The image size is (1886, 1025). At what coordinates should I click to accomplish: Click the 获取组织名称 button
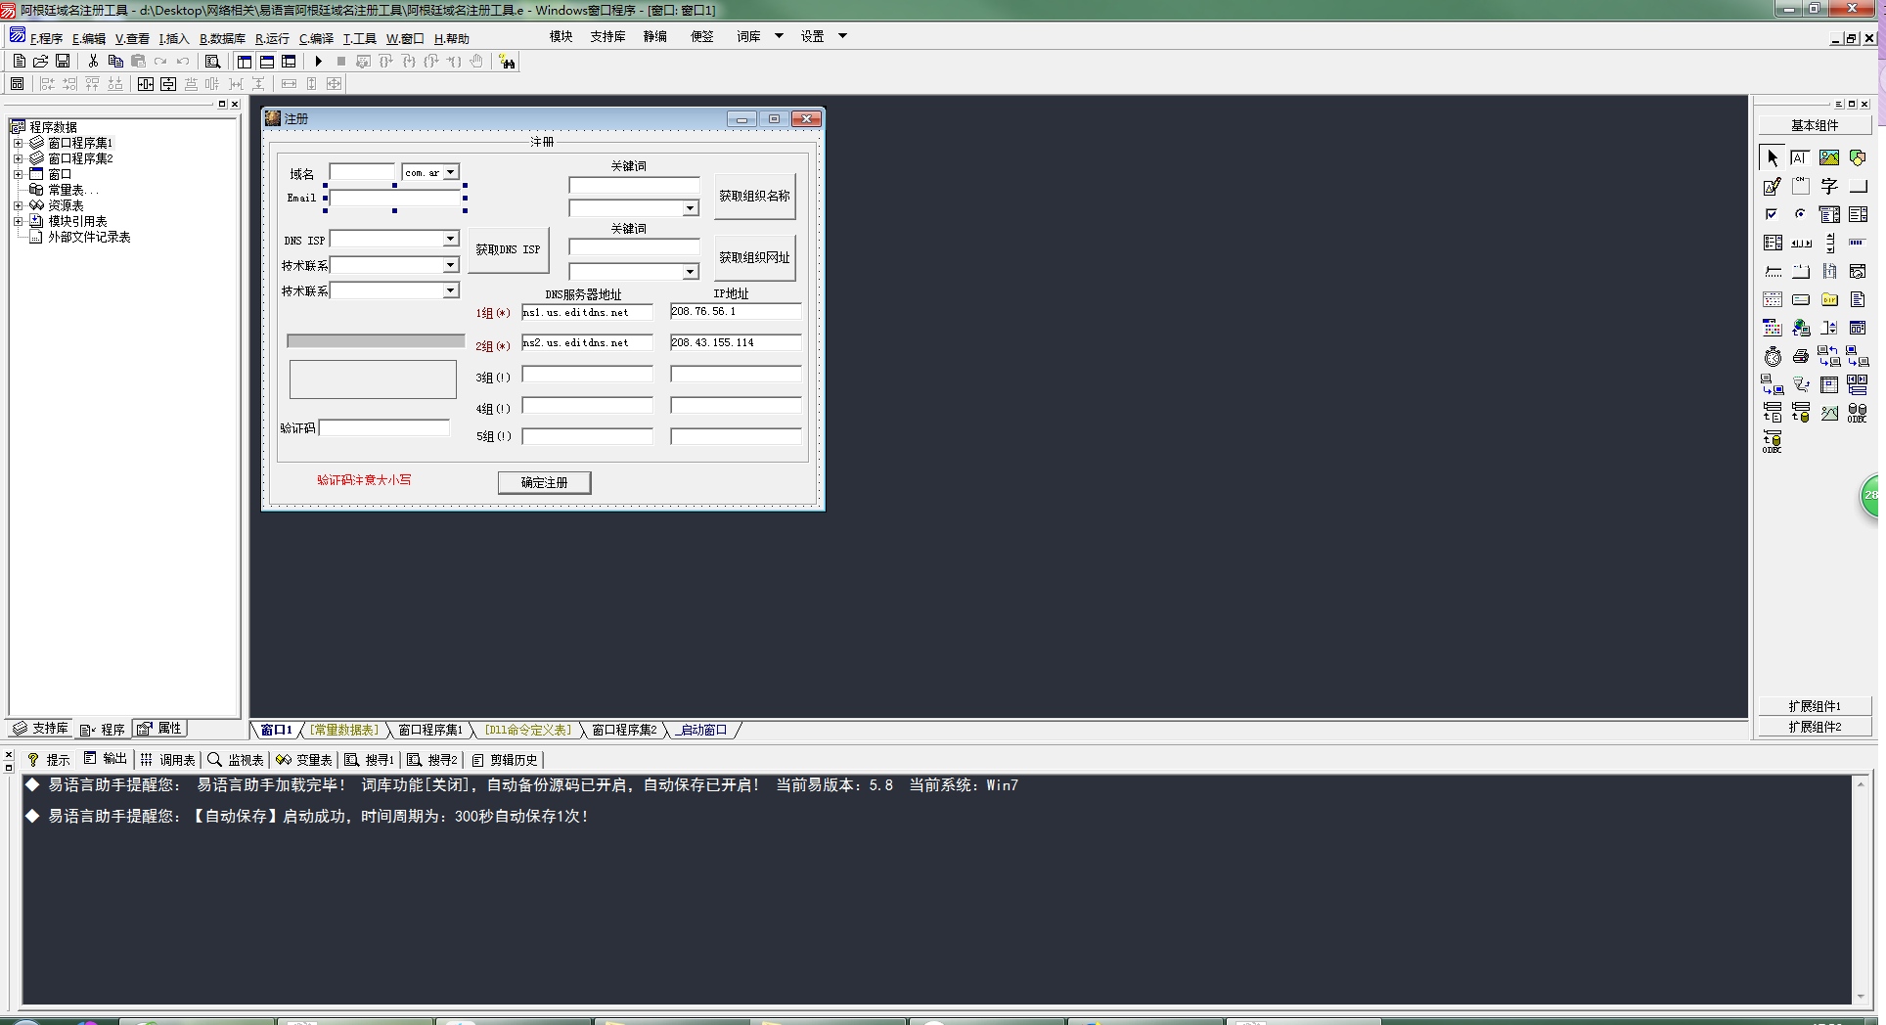pos(754,196)
